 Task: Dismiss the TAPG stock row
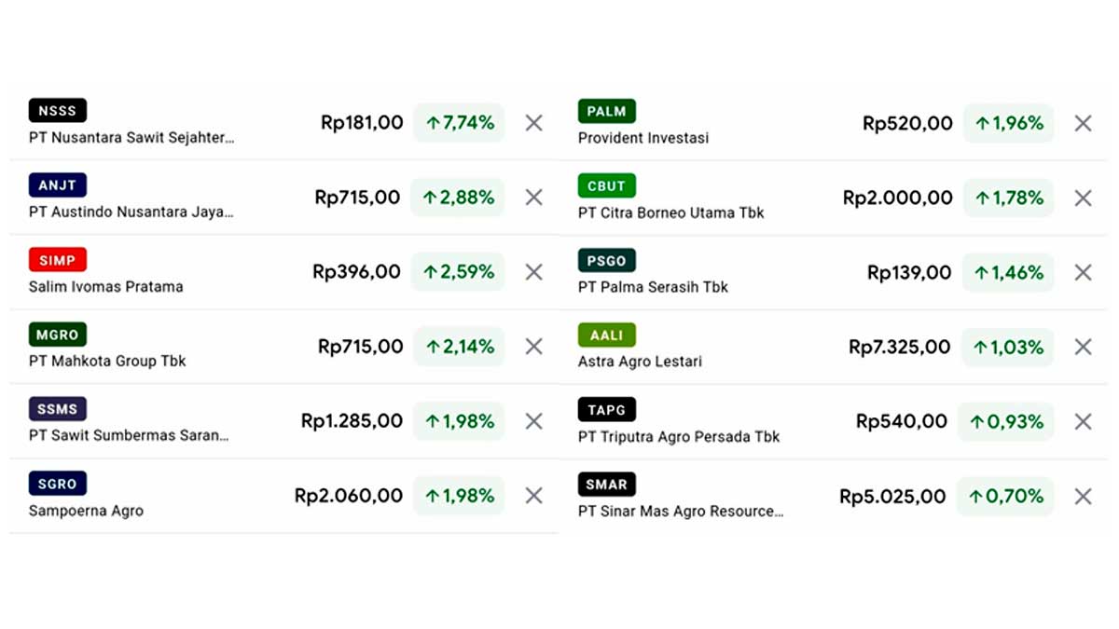[1083, 421]
